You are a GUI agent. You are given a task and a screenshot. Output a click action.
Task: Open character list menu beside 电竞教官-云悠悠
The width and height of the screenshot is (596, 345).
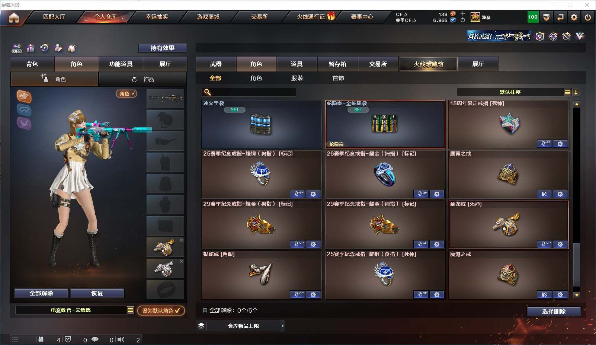click(131, 310)
